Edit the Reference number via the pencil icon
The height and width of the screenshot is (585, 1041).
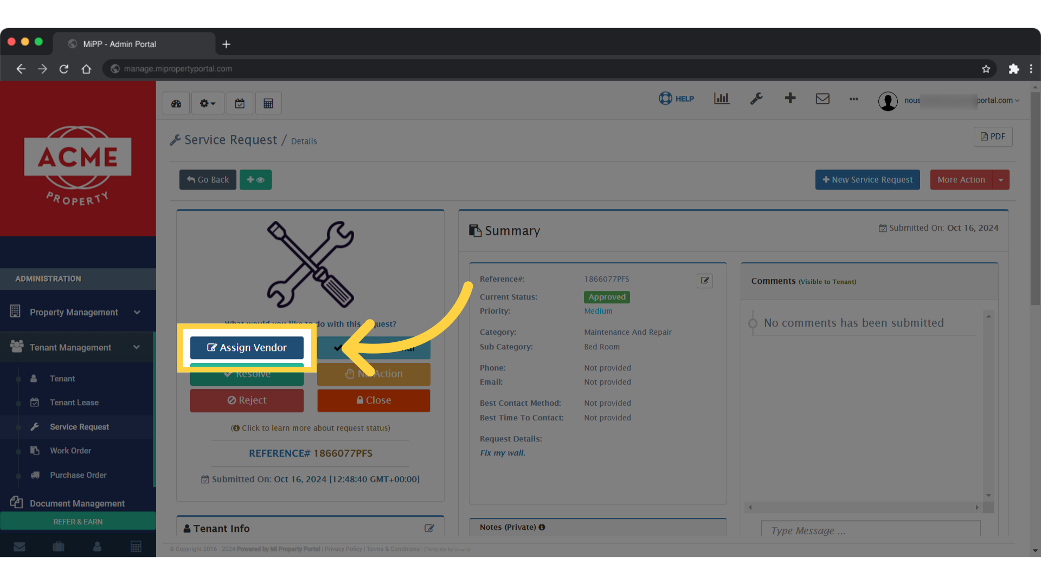[704, 281]
